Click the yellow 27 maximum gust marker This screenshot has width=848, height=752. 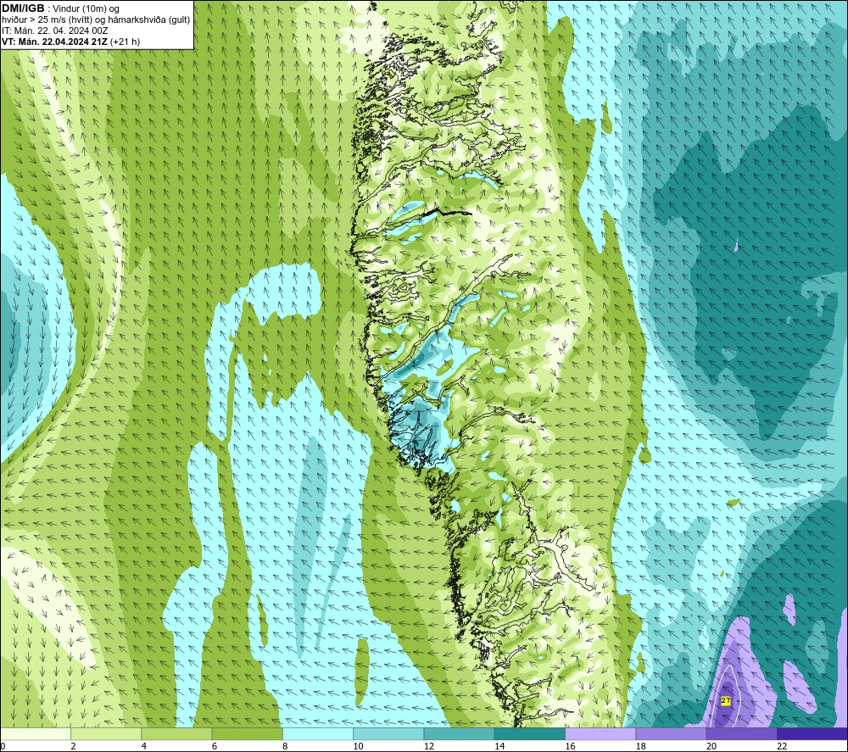point(726,700)
